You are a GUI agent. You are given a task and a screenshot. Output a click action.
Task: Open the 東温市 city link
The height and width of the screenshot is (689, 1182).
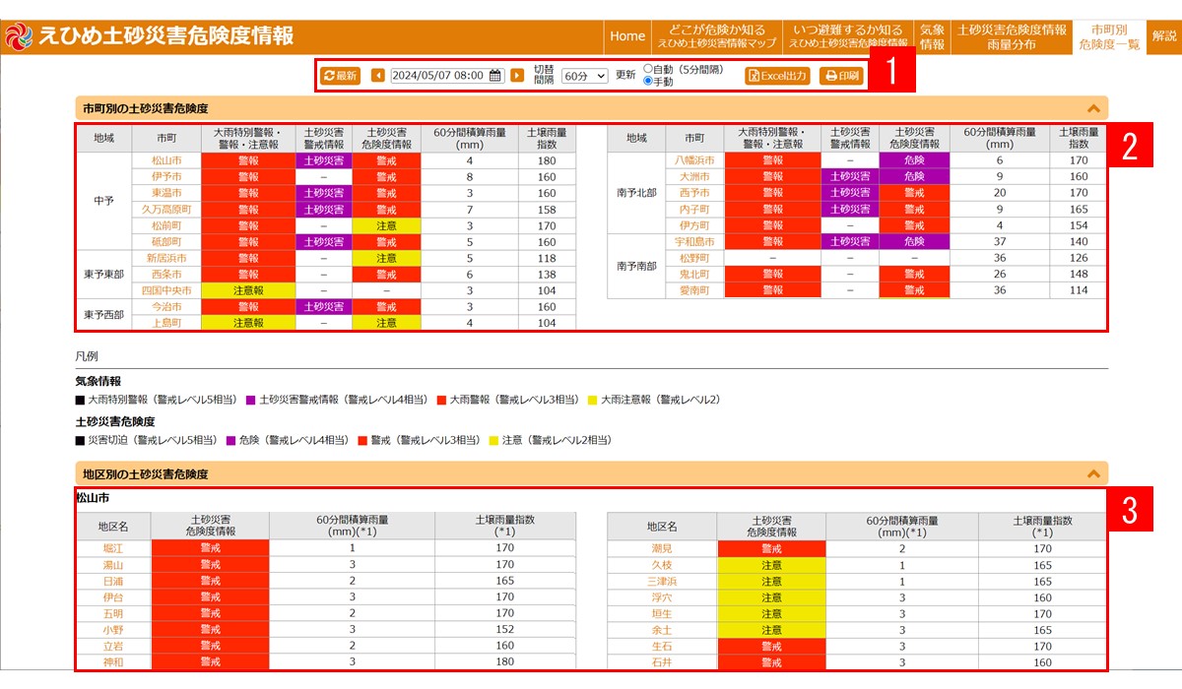click(x=166, y=193)
